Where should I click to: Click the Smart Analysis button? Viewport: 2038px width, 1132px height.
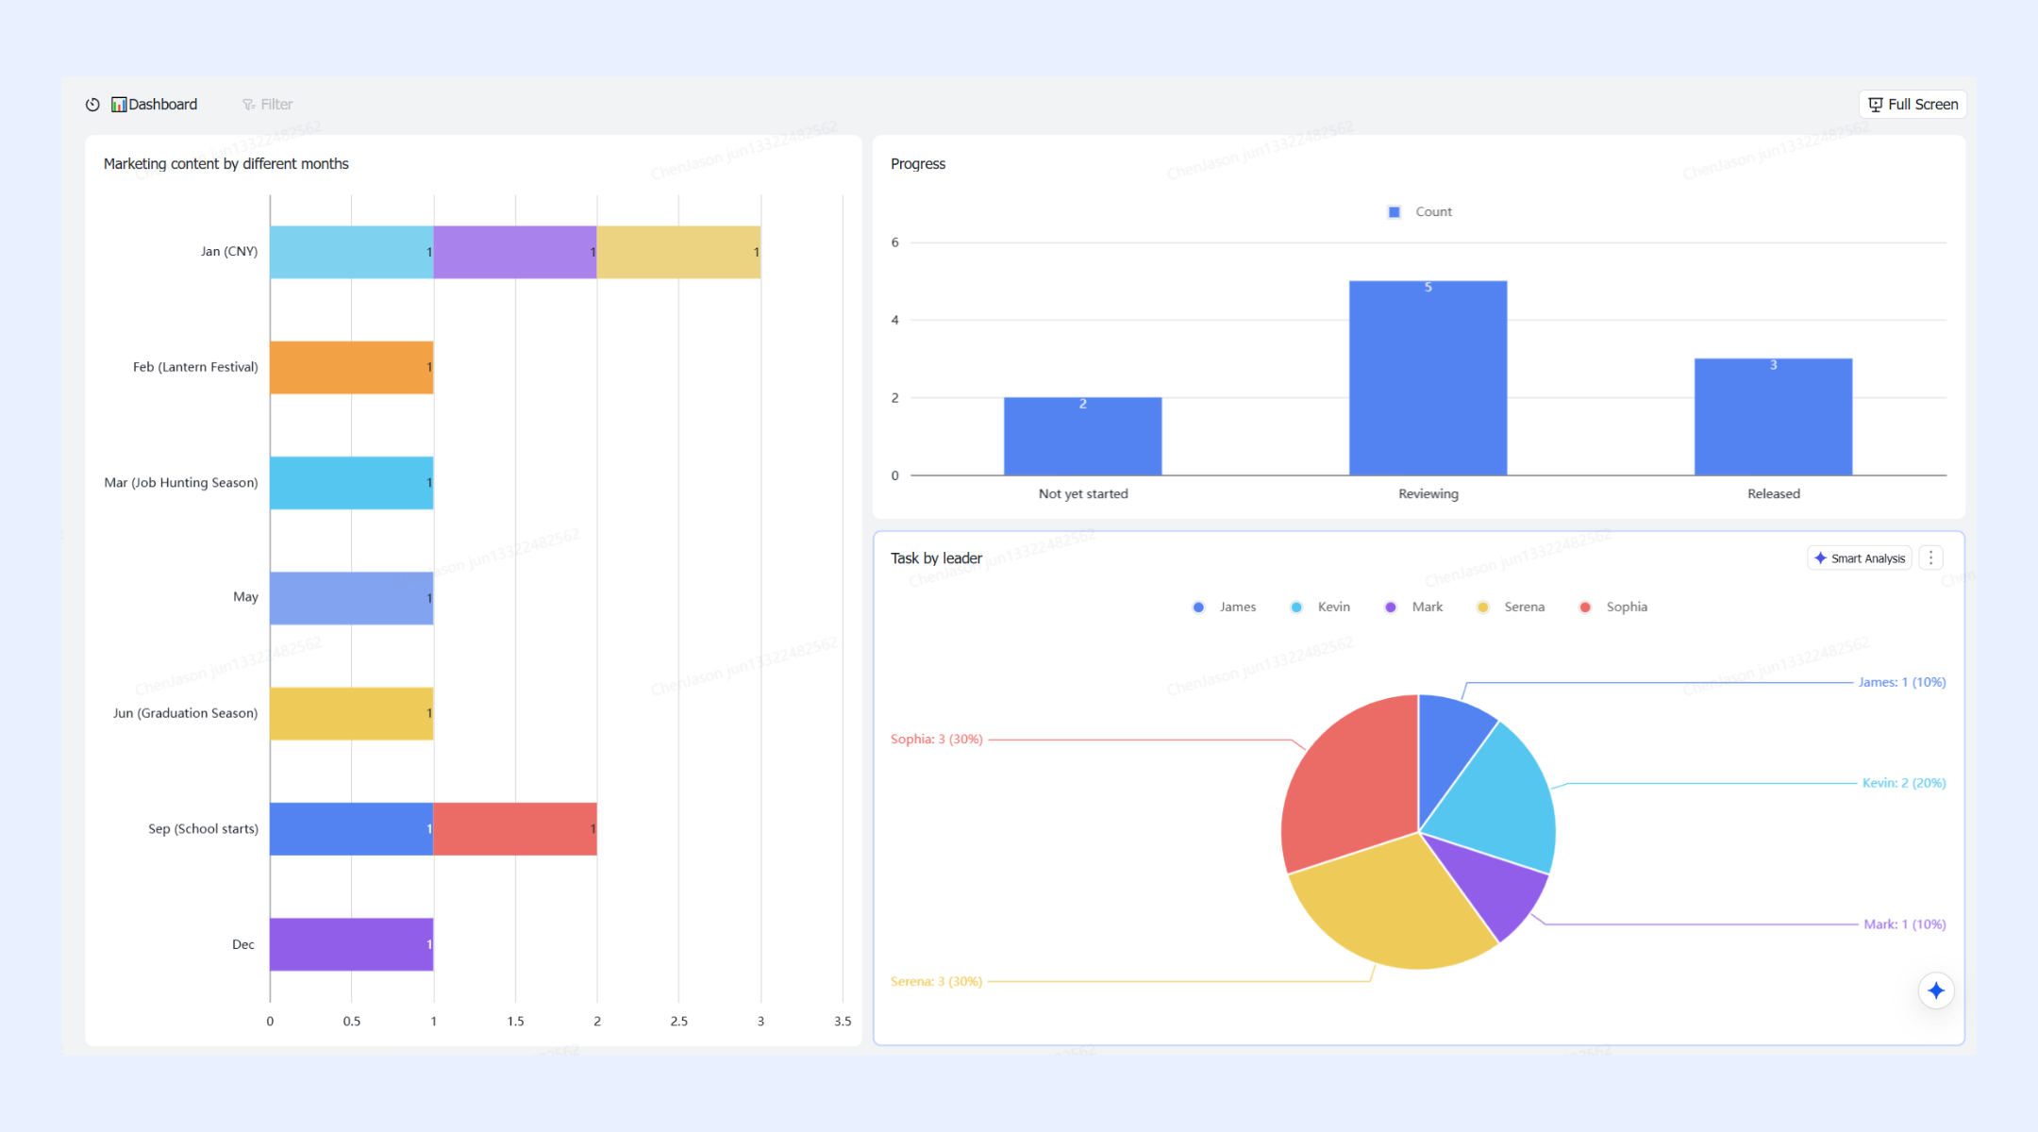tap(1860, 558)
